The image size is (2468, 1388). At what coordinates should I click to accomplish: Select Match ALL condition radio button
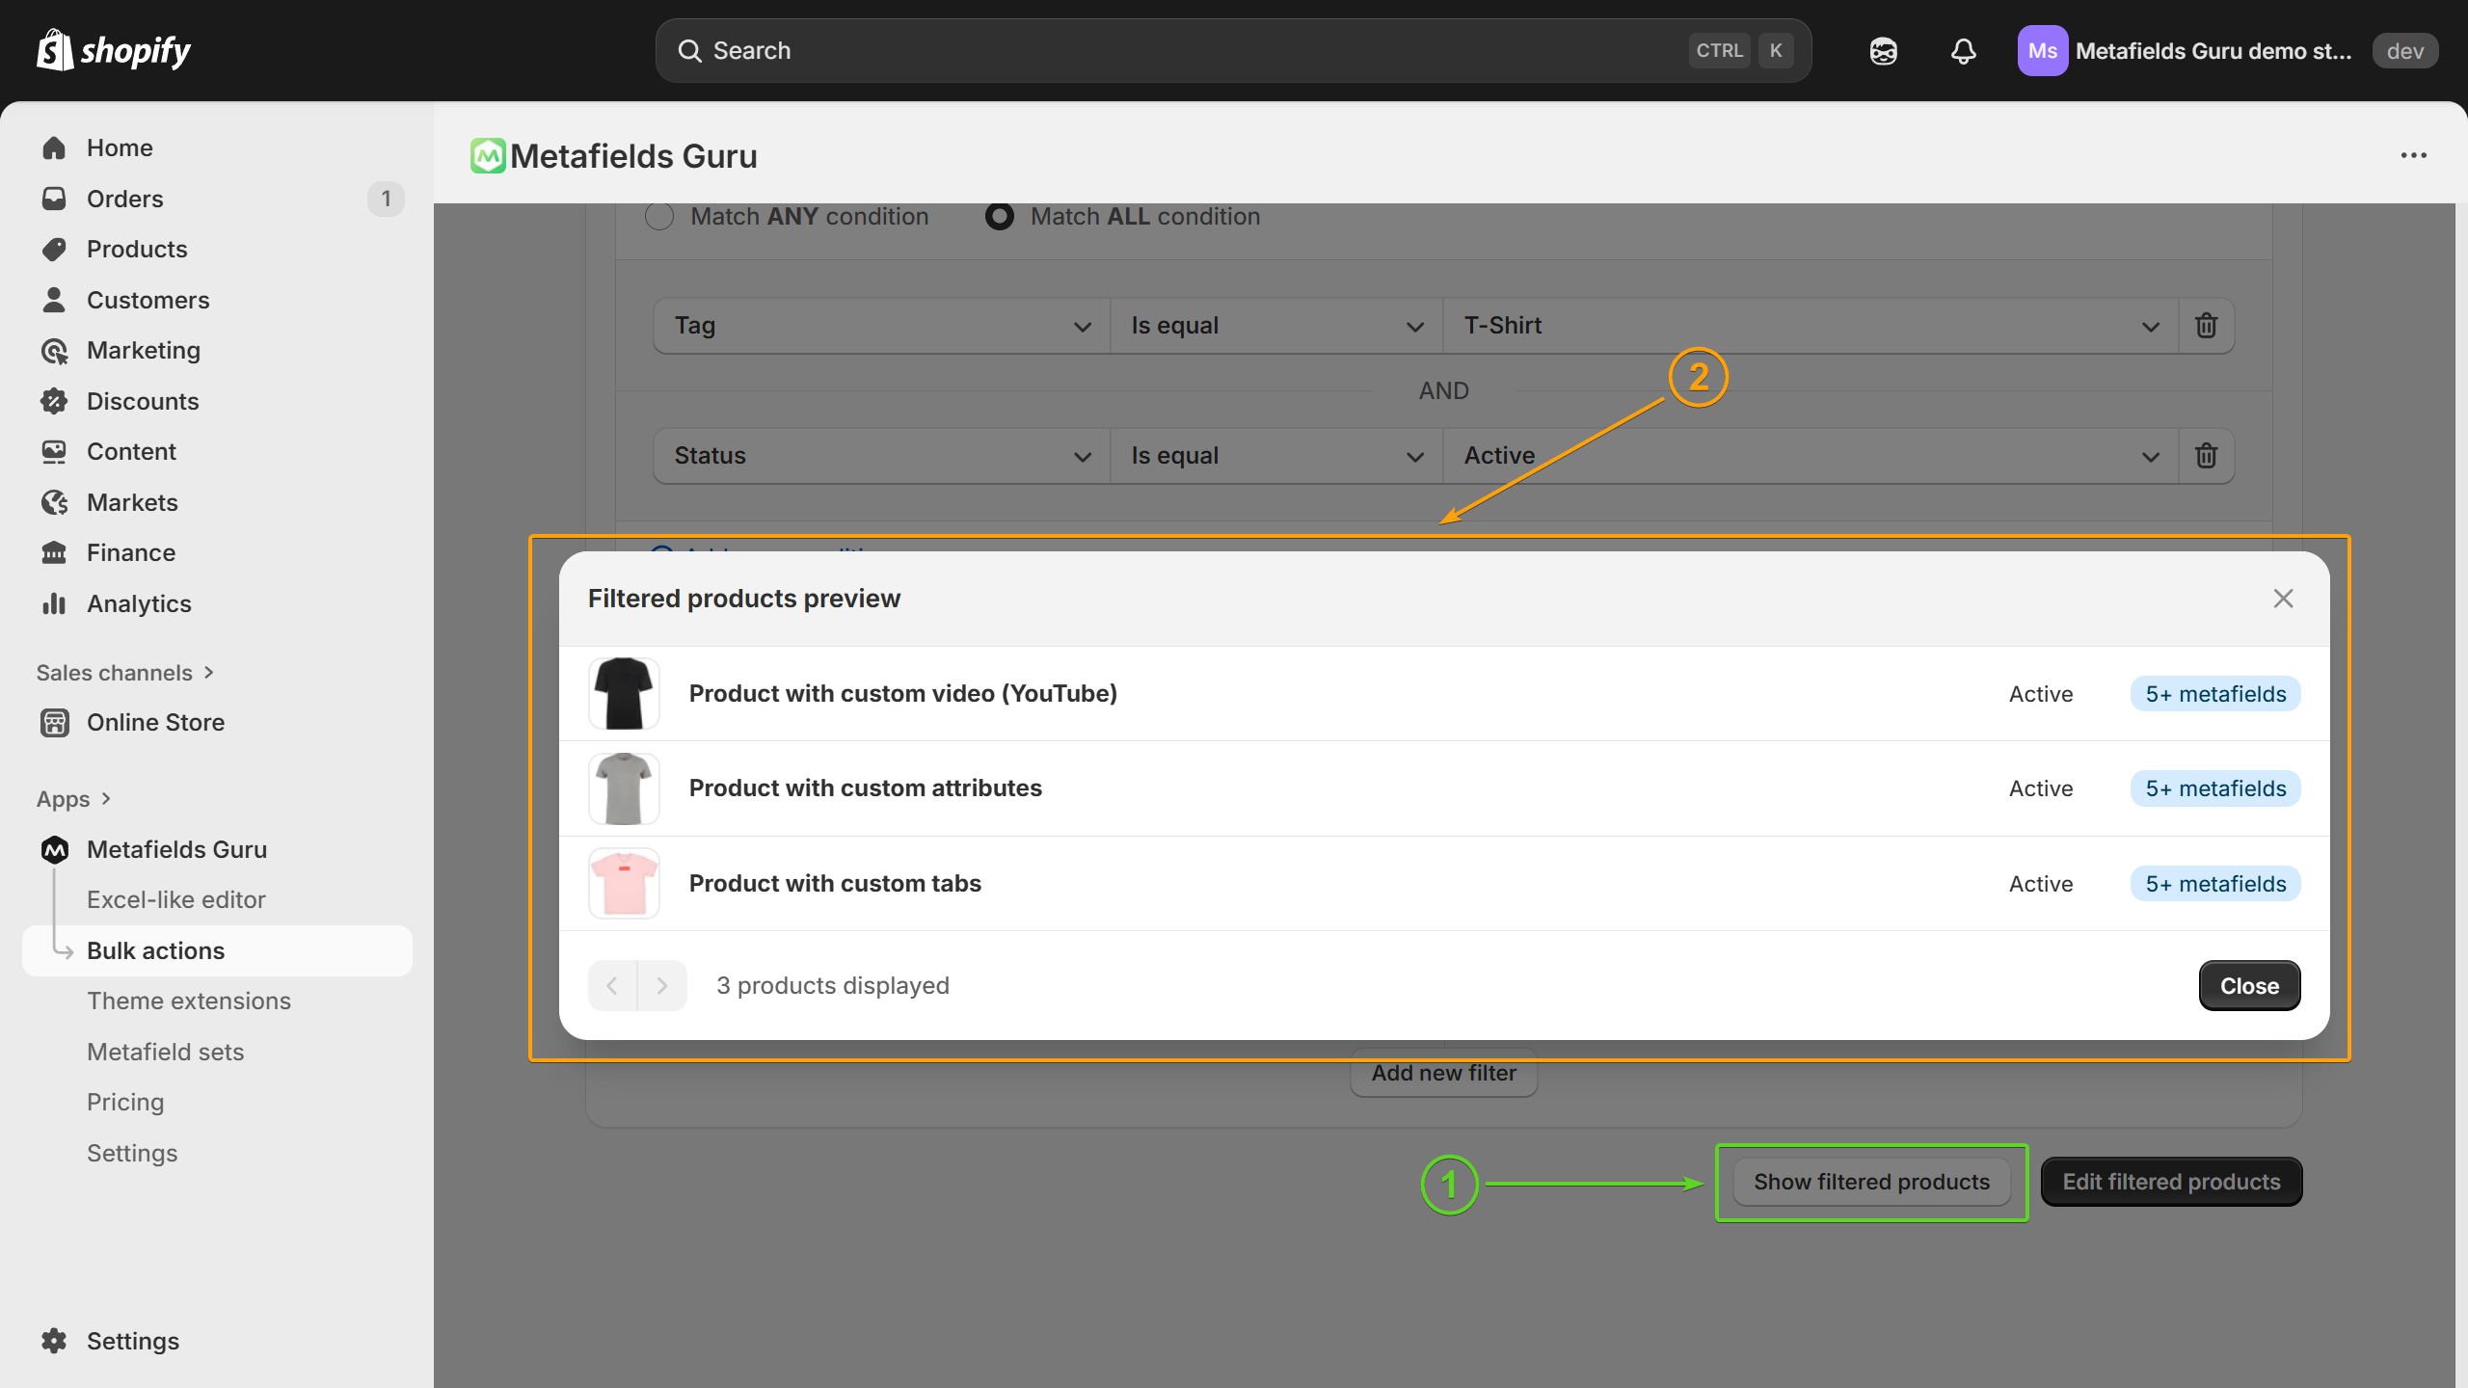pyautogui.click(x=999, y=217)
